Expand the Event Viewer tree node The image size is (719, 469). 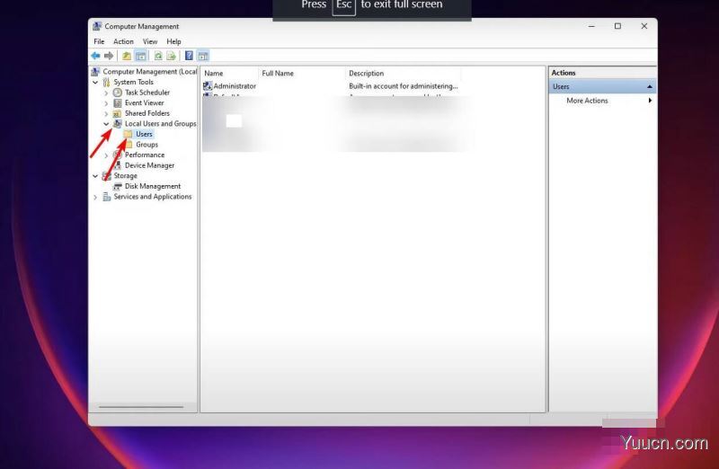point(106,103)
